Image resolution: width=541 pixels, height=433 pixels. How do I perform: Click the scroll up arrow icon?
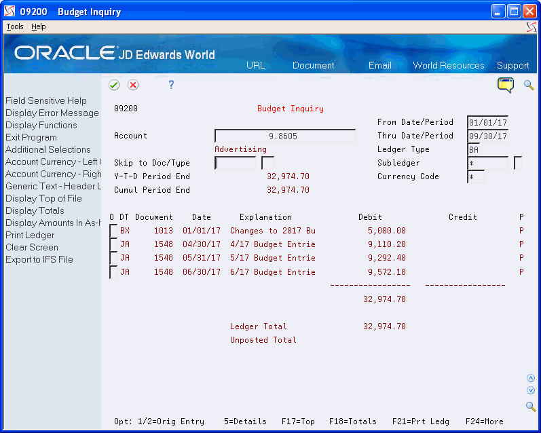pos(531,378)
